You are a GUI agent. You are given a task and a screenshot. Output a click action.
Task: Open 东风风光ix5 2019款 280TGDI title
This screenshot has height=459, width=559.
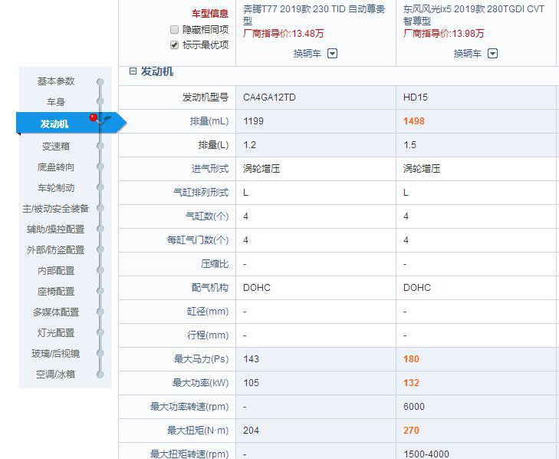tap(474, 15)
